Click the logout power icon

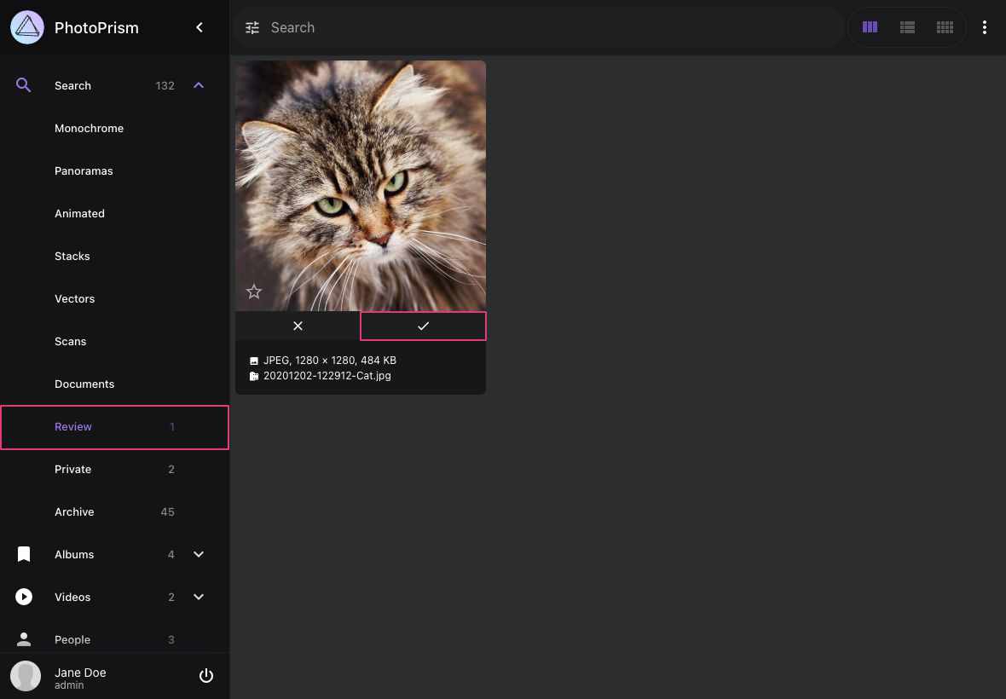[205, 675]
